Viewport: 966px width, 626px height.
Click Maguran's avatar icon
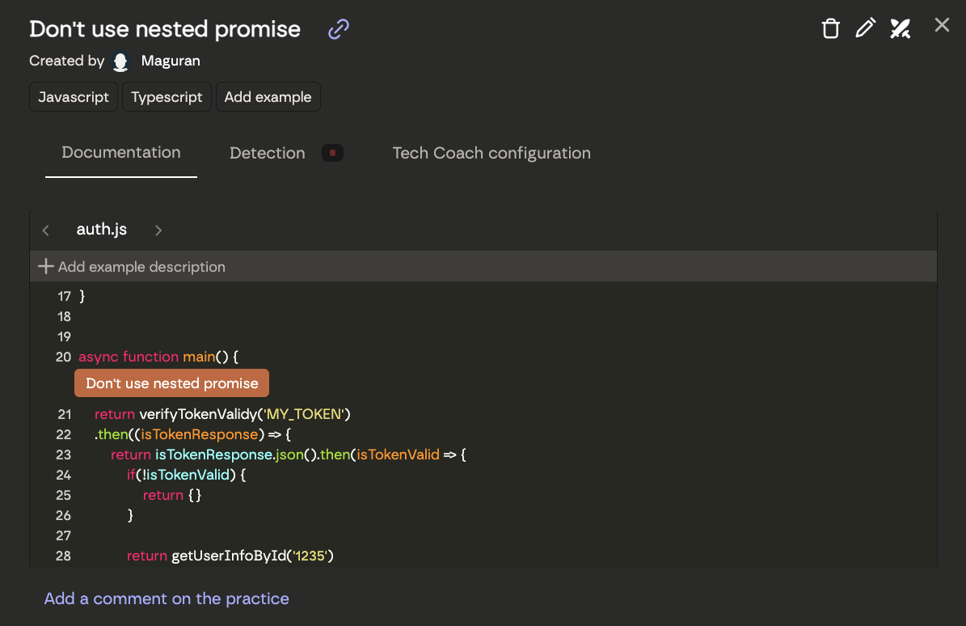point(120,61)
